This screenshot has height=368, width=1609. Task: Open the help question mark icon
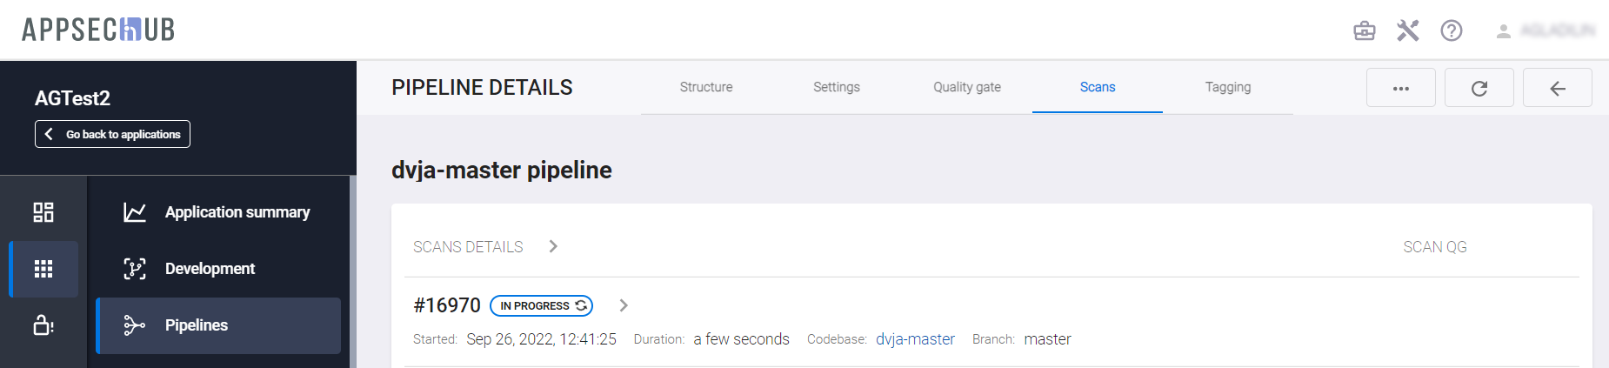[x=1452, y=31]
